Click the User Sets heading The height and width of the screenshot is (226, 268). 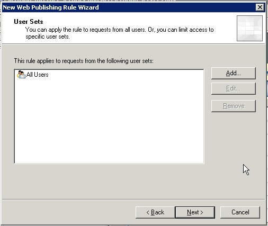point(29,22)
